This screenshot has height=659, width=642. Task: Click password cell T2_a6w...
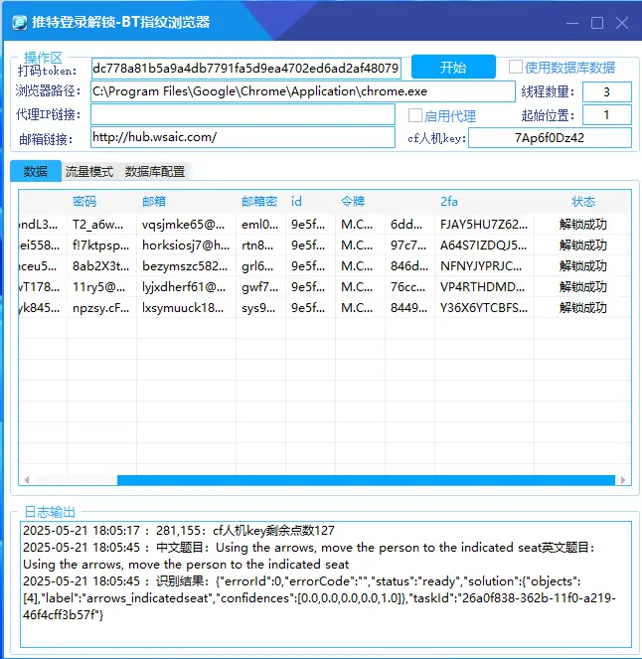click(x=101, y=225)
